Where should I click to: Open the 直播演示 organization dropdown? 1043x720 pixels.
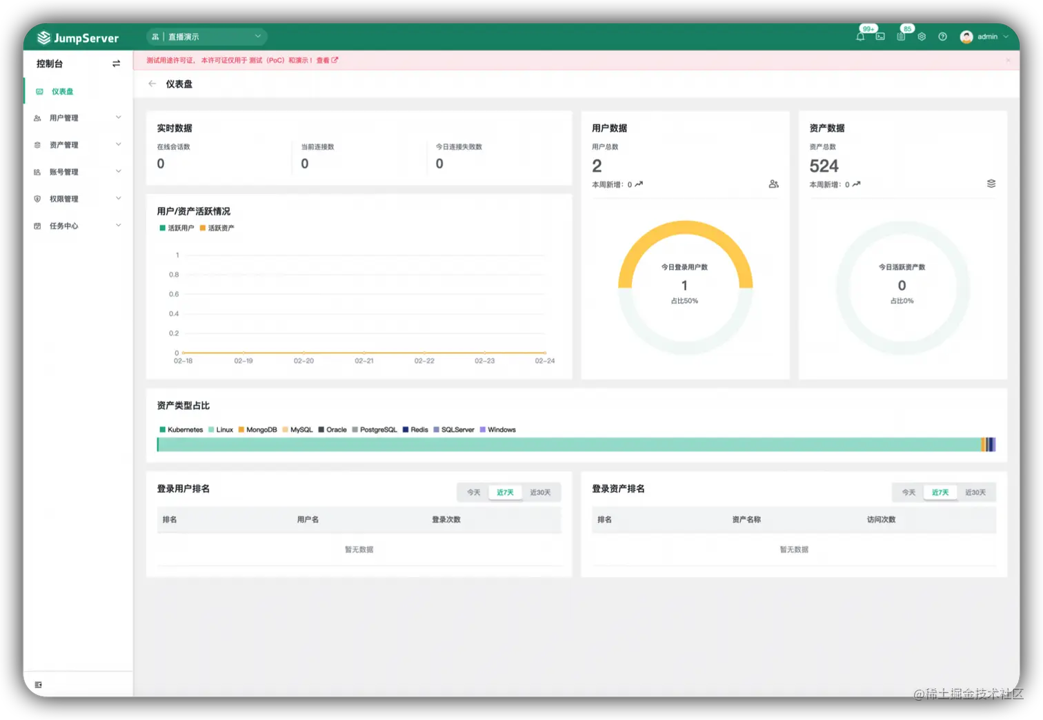click(x=207, y=37)
